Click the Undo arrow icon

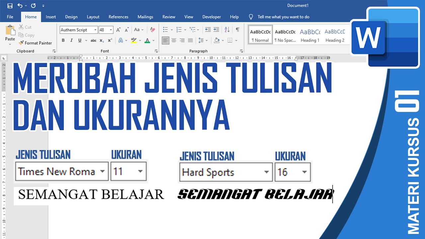(x=20, y=6)
